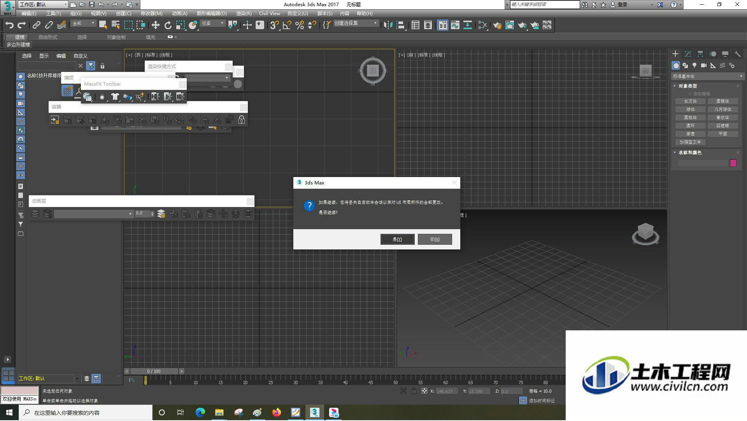Screen dimensions: 747x421
Task: Click MassFX World Parameters globe icon
Action: 88,97
